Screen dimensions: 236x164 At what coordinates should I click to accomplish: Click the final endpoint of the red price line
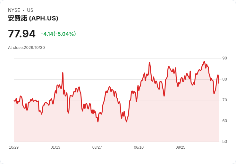point(219,83)
